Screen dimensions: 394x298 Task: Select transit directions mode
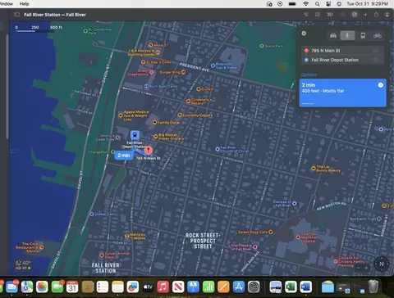[x=363, y=35]
